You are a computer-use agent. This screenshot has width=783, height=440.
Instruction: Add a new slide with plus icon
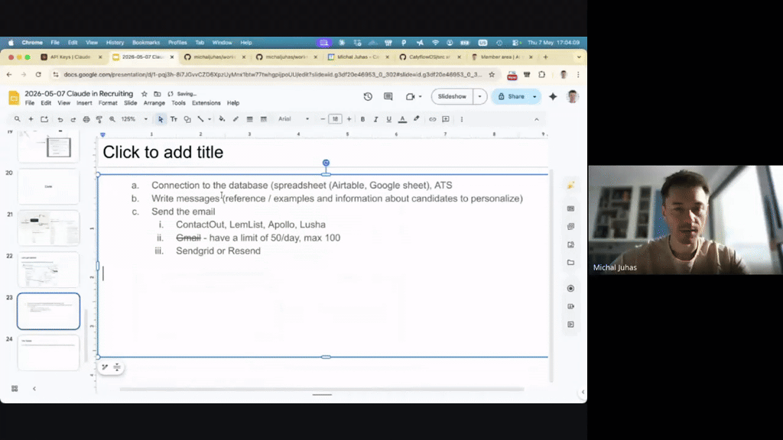[31, 119]
